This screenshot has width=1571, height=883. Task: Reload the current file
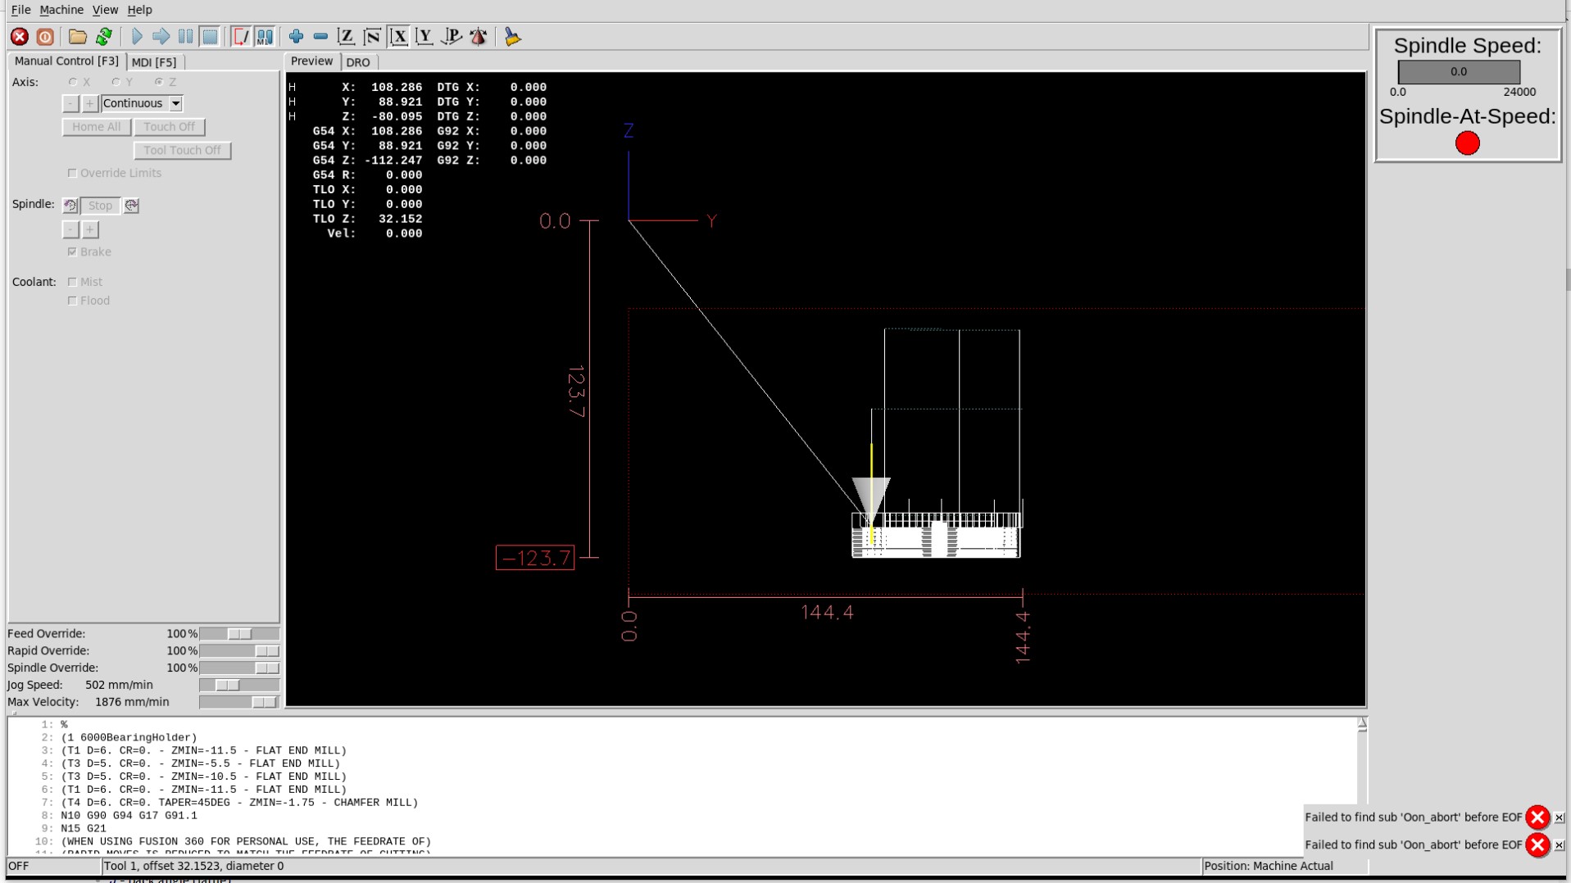tap(104, 37)
